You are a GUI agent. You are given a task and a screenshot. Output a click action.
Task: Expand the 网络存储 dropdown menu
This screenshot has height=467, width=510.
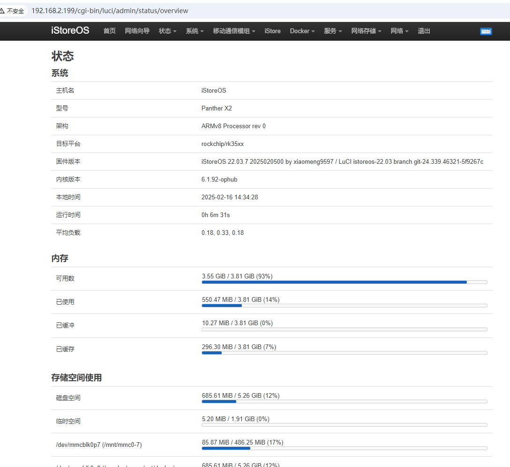coord(366,31)
